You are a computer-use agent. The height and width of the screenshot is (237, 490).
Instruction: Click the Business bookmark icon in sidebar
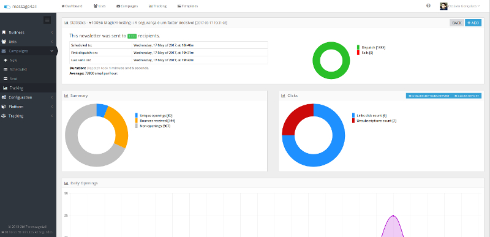tap(4, 32)
